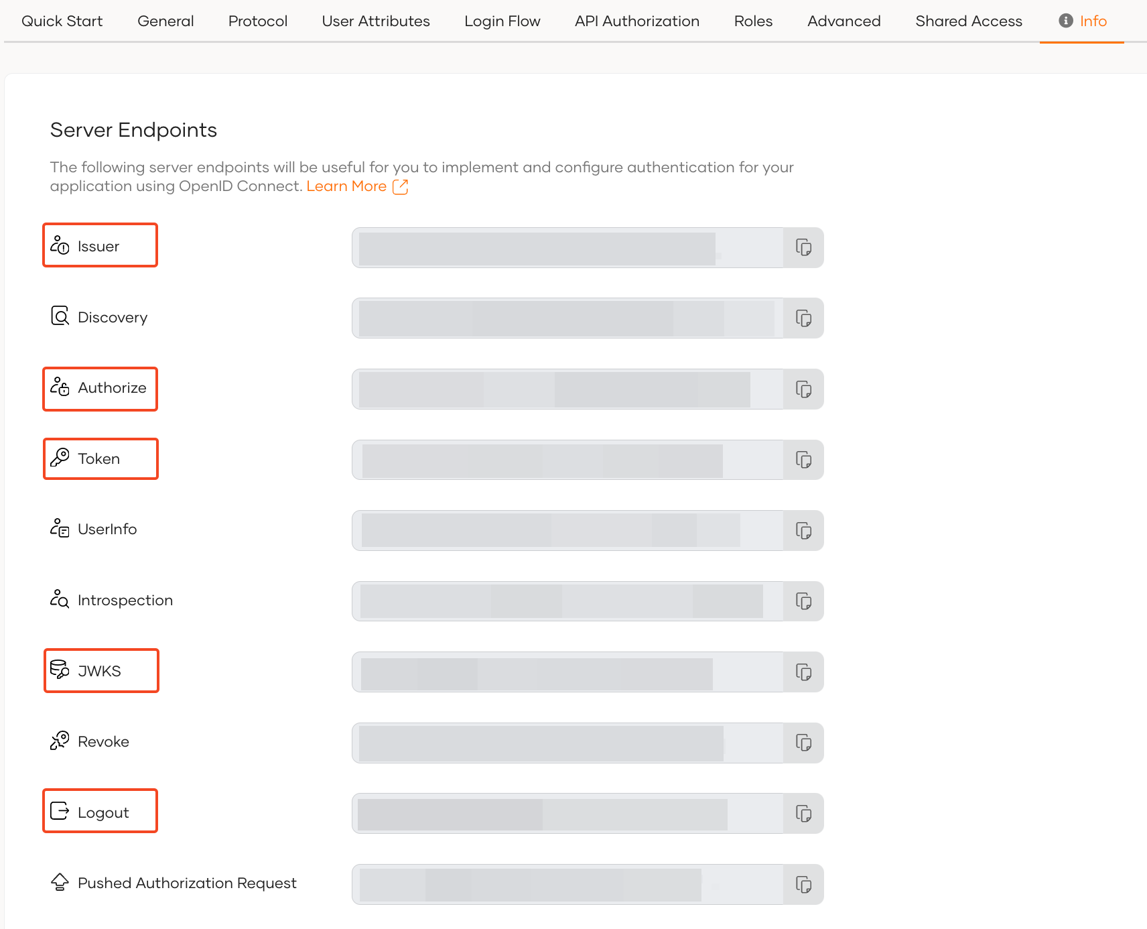Image resolution: width=1147 pixels, height=929 pixels.
Task: Copy the JWKS endpoint URL
Action: (803, 672)
